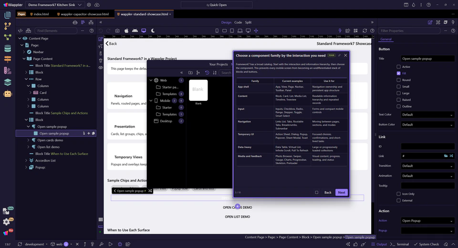The image size is (458, 248).
Task: Open the Routing signpost sidebar icon
Action: (x=8, y=59)
